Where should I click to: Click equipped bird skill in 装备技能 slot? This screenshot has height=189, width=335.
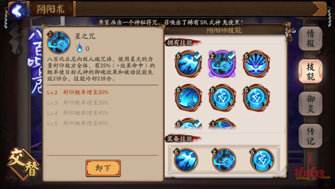pyautogui.click(x=186, y=160)
